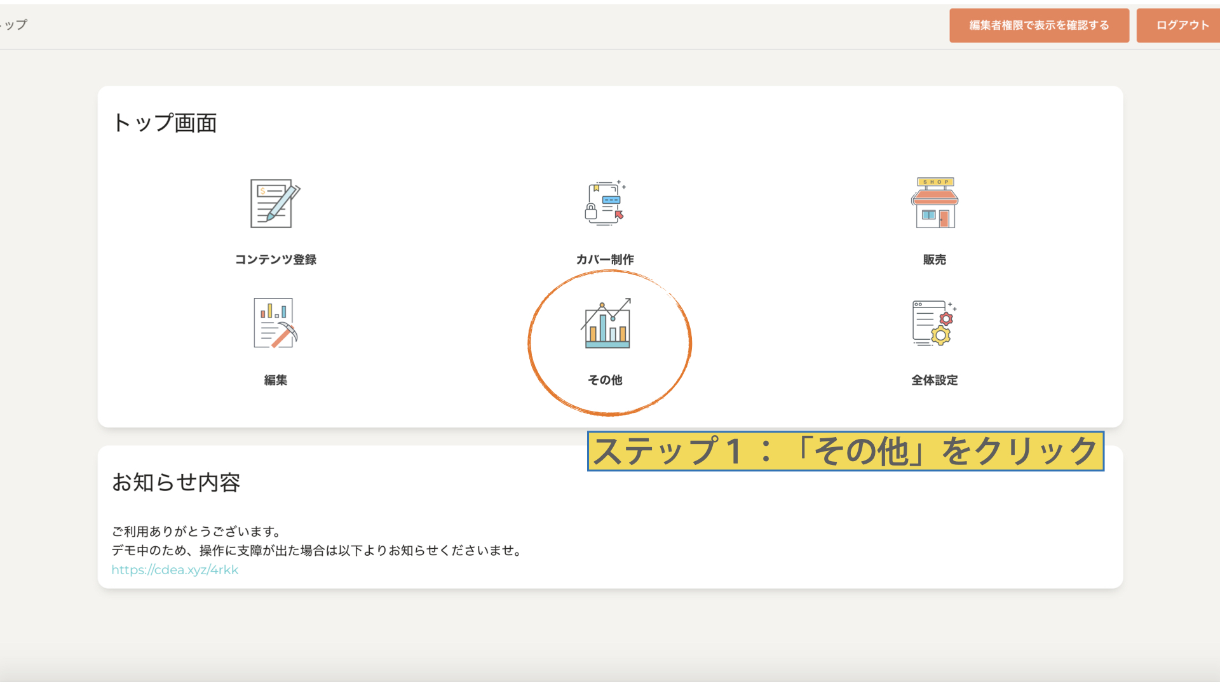Click the ログアウト button
The width and height of the screenshot is (1220, 686).
pos(1182,25)
